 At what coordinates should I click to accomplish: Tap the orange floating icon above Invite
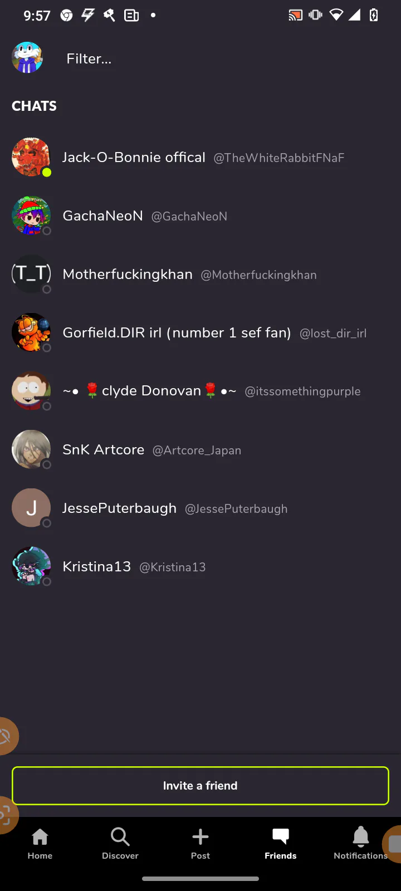click(x=7, y=736)
